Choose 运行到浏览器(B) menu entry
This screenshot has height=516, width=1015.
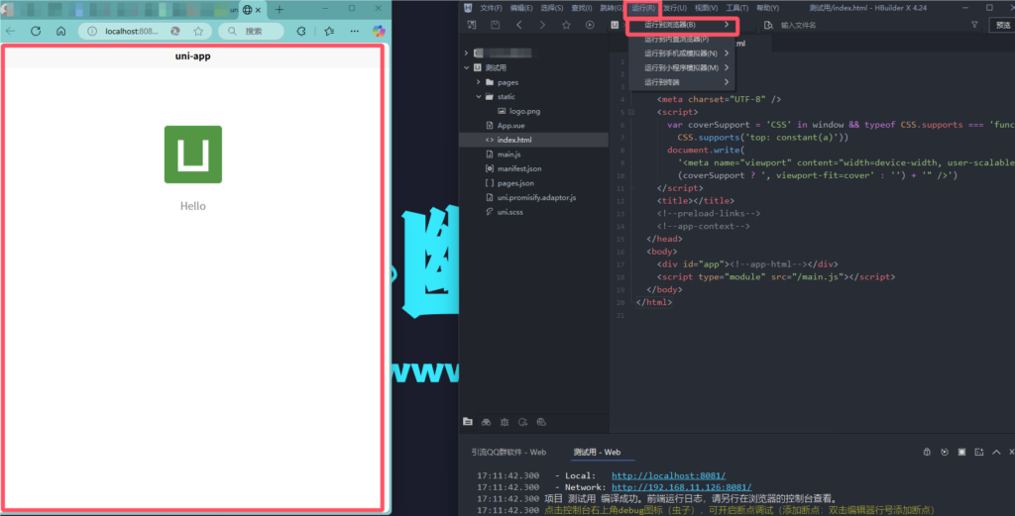point(682,25)
